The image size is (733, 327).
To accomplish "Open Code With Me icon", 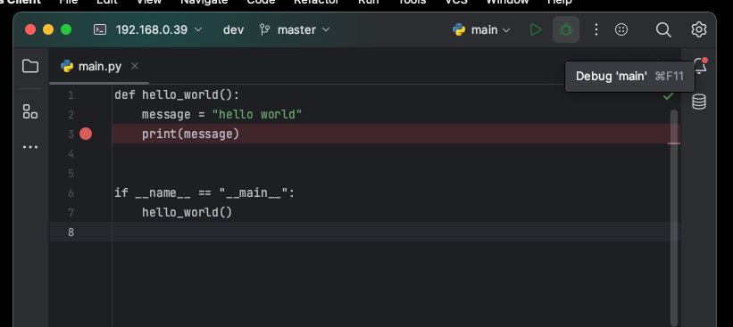I will (x=621, y=30).
